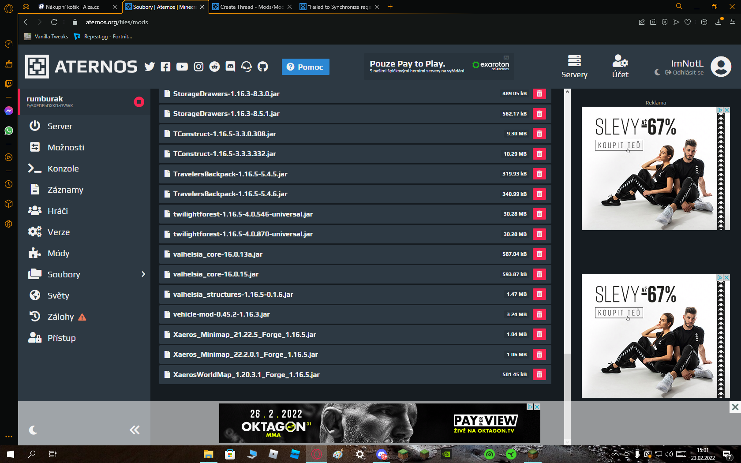Open Aternos Twitter page

coord(150,67)
